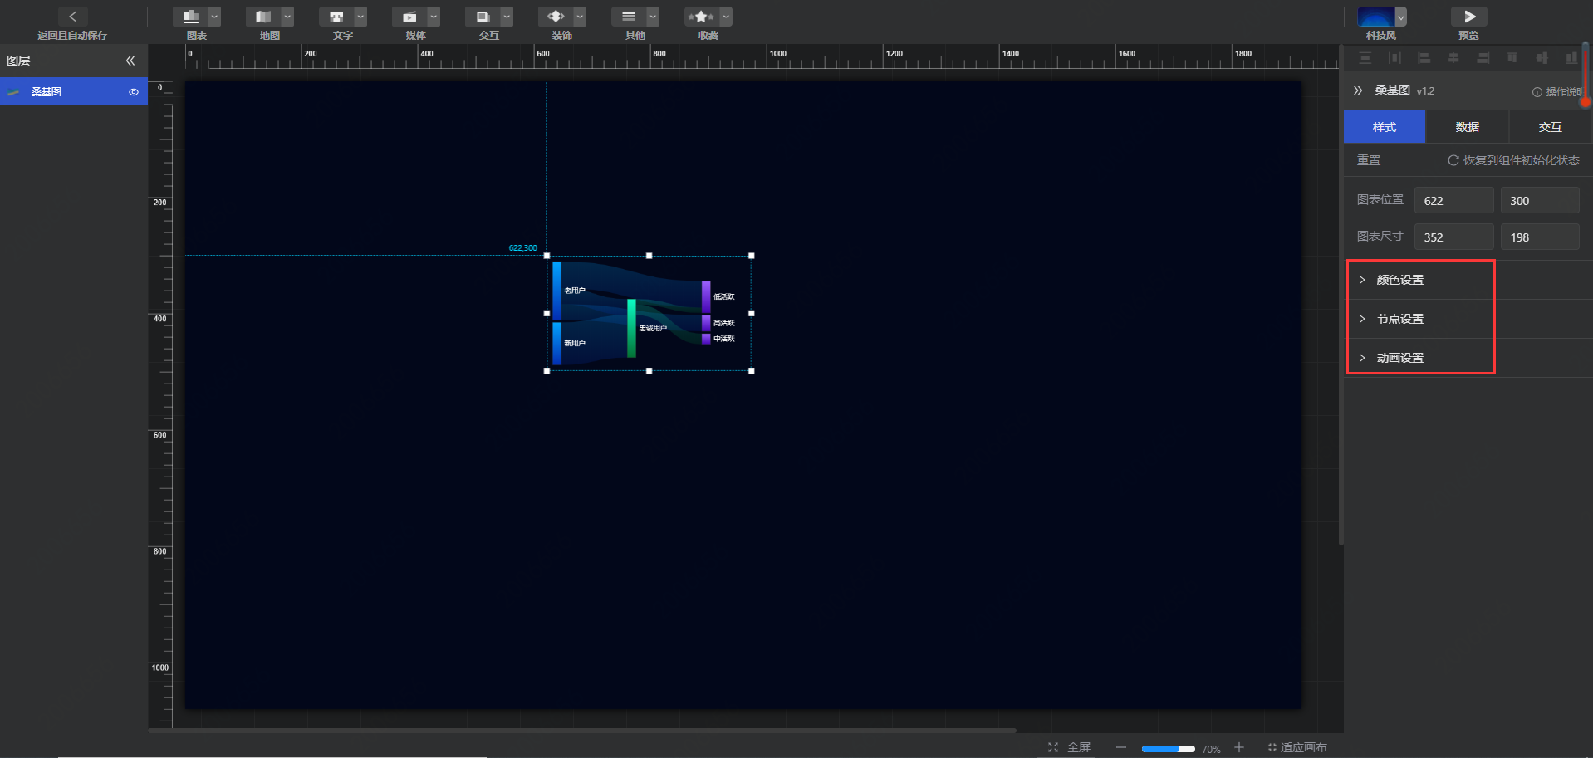The width and height of the screenshot is (1593, 758).
Task: Open dropdown arrow next to 其他
Action: click(x=653, y=17)
